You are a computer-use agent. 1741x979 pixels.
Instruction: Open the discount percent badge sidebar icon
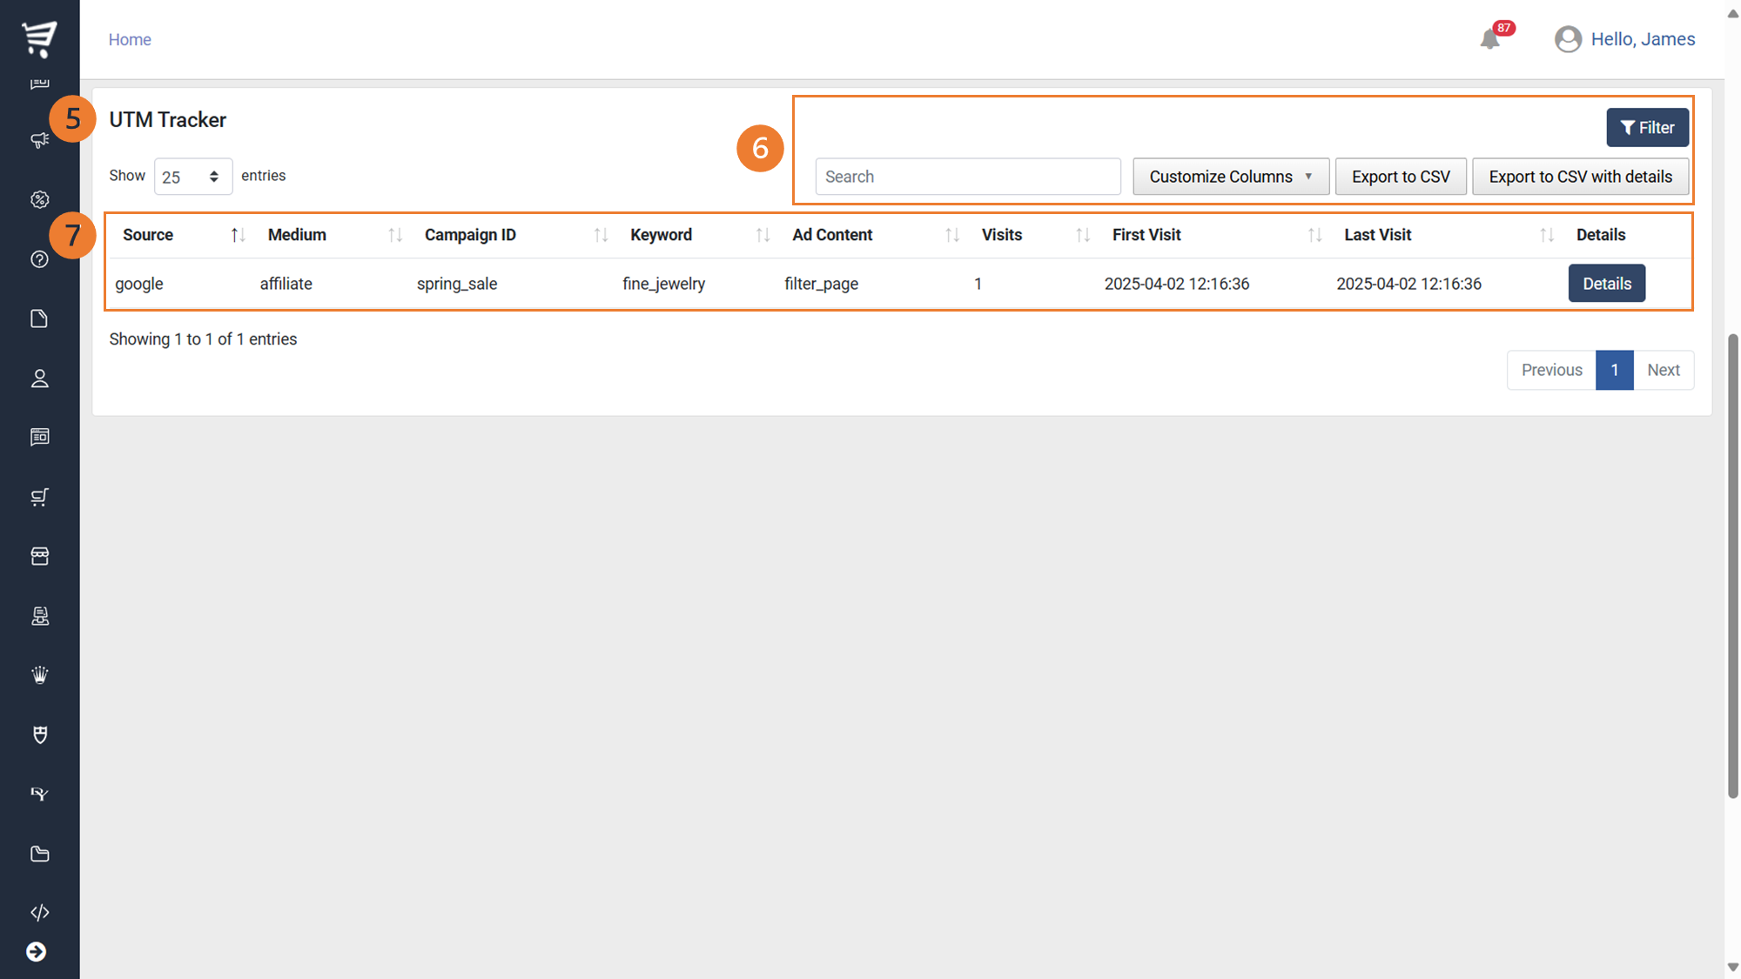(39, 200)
